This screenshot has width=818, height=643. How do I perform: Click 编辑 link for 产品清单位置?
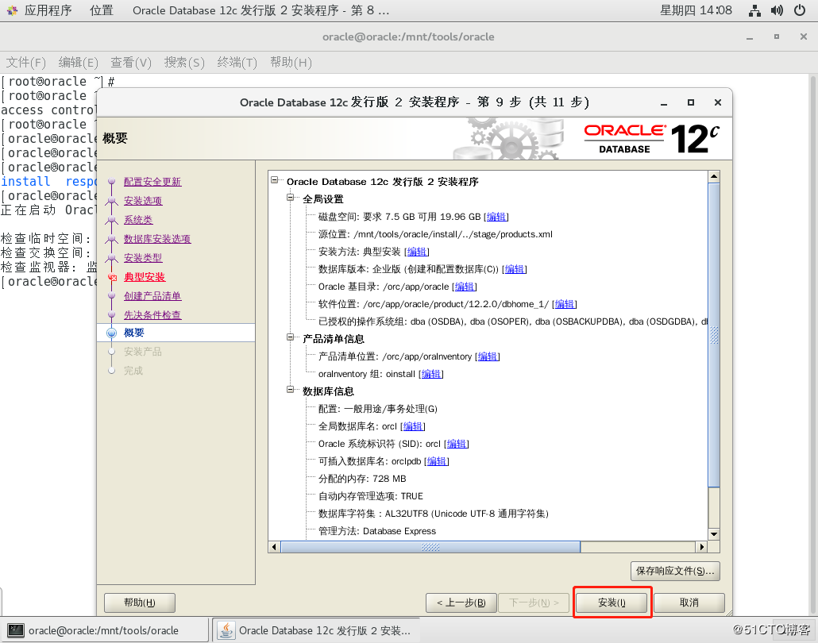pyautogui.click(x=488, y=356)
